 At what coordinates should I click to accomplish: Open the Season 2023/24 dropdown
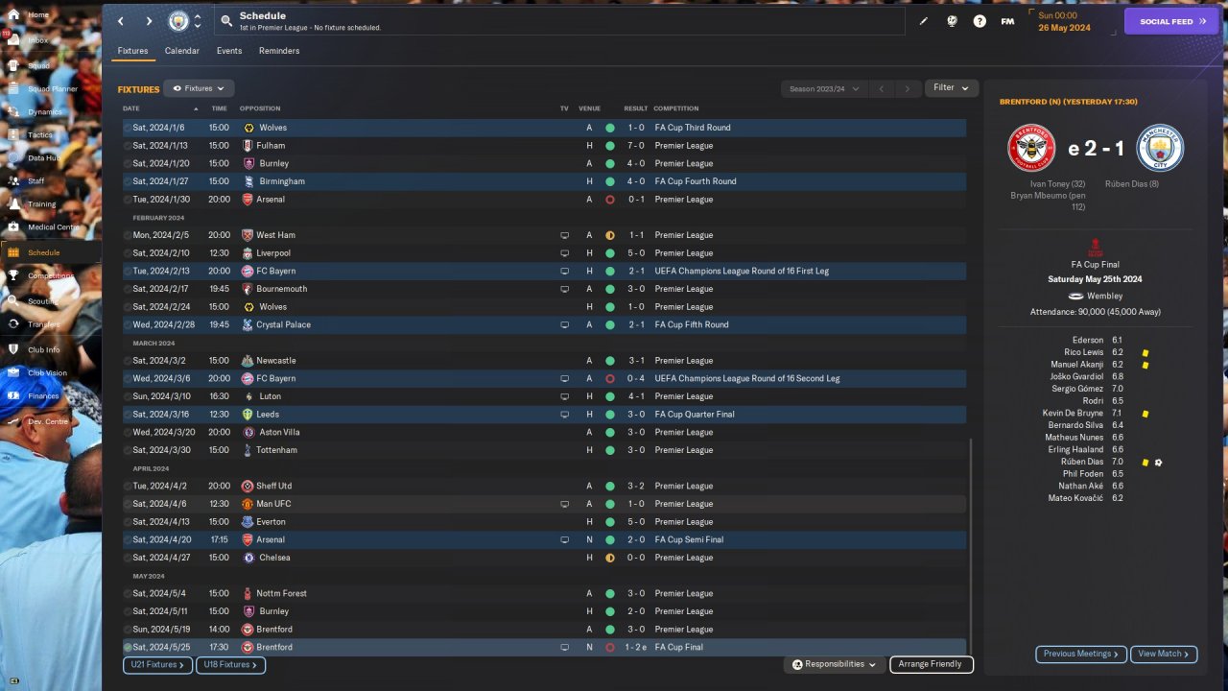(824, 88)
